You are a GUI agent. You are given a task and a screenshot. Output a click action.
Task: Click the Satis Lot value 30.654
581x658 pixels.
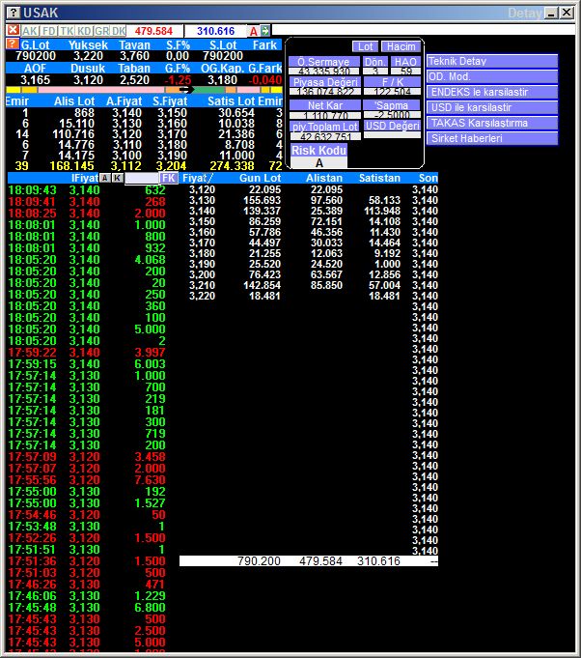pos(236,113)
